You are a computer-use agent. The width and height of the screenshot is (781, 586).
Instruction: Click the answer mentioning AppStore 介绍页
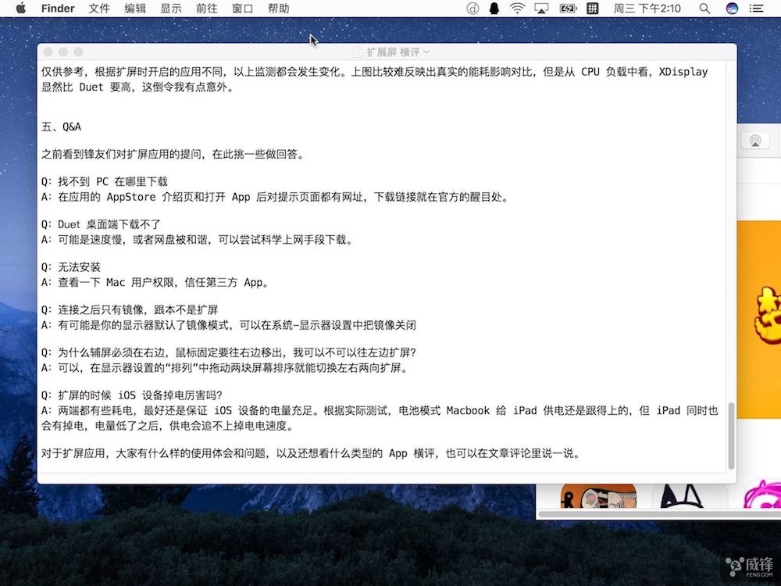[276, 197]
